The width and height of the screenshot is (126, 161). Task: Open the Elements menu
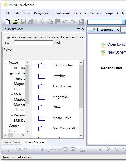(80, 13)
